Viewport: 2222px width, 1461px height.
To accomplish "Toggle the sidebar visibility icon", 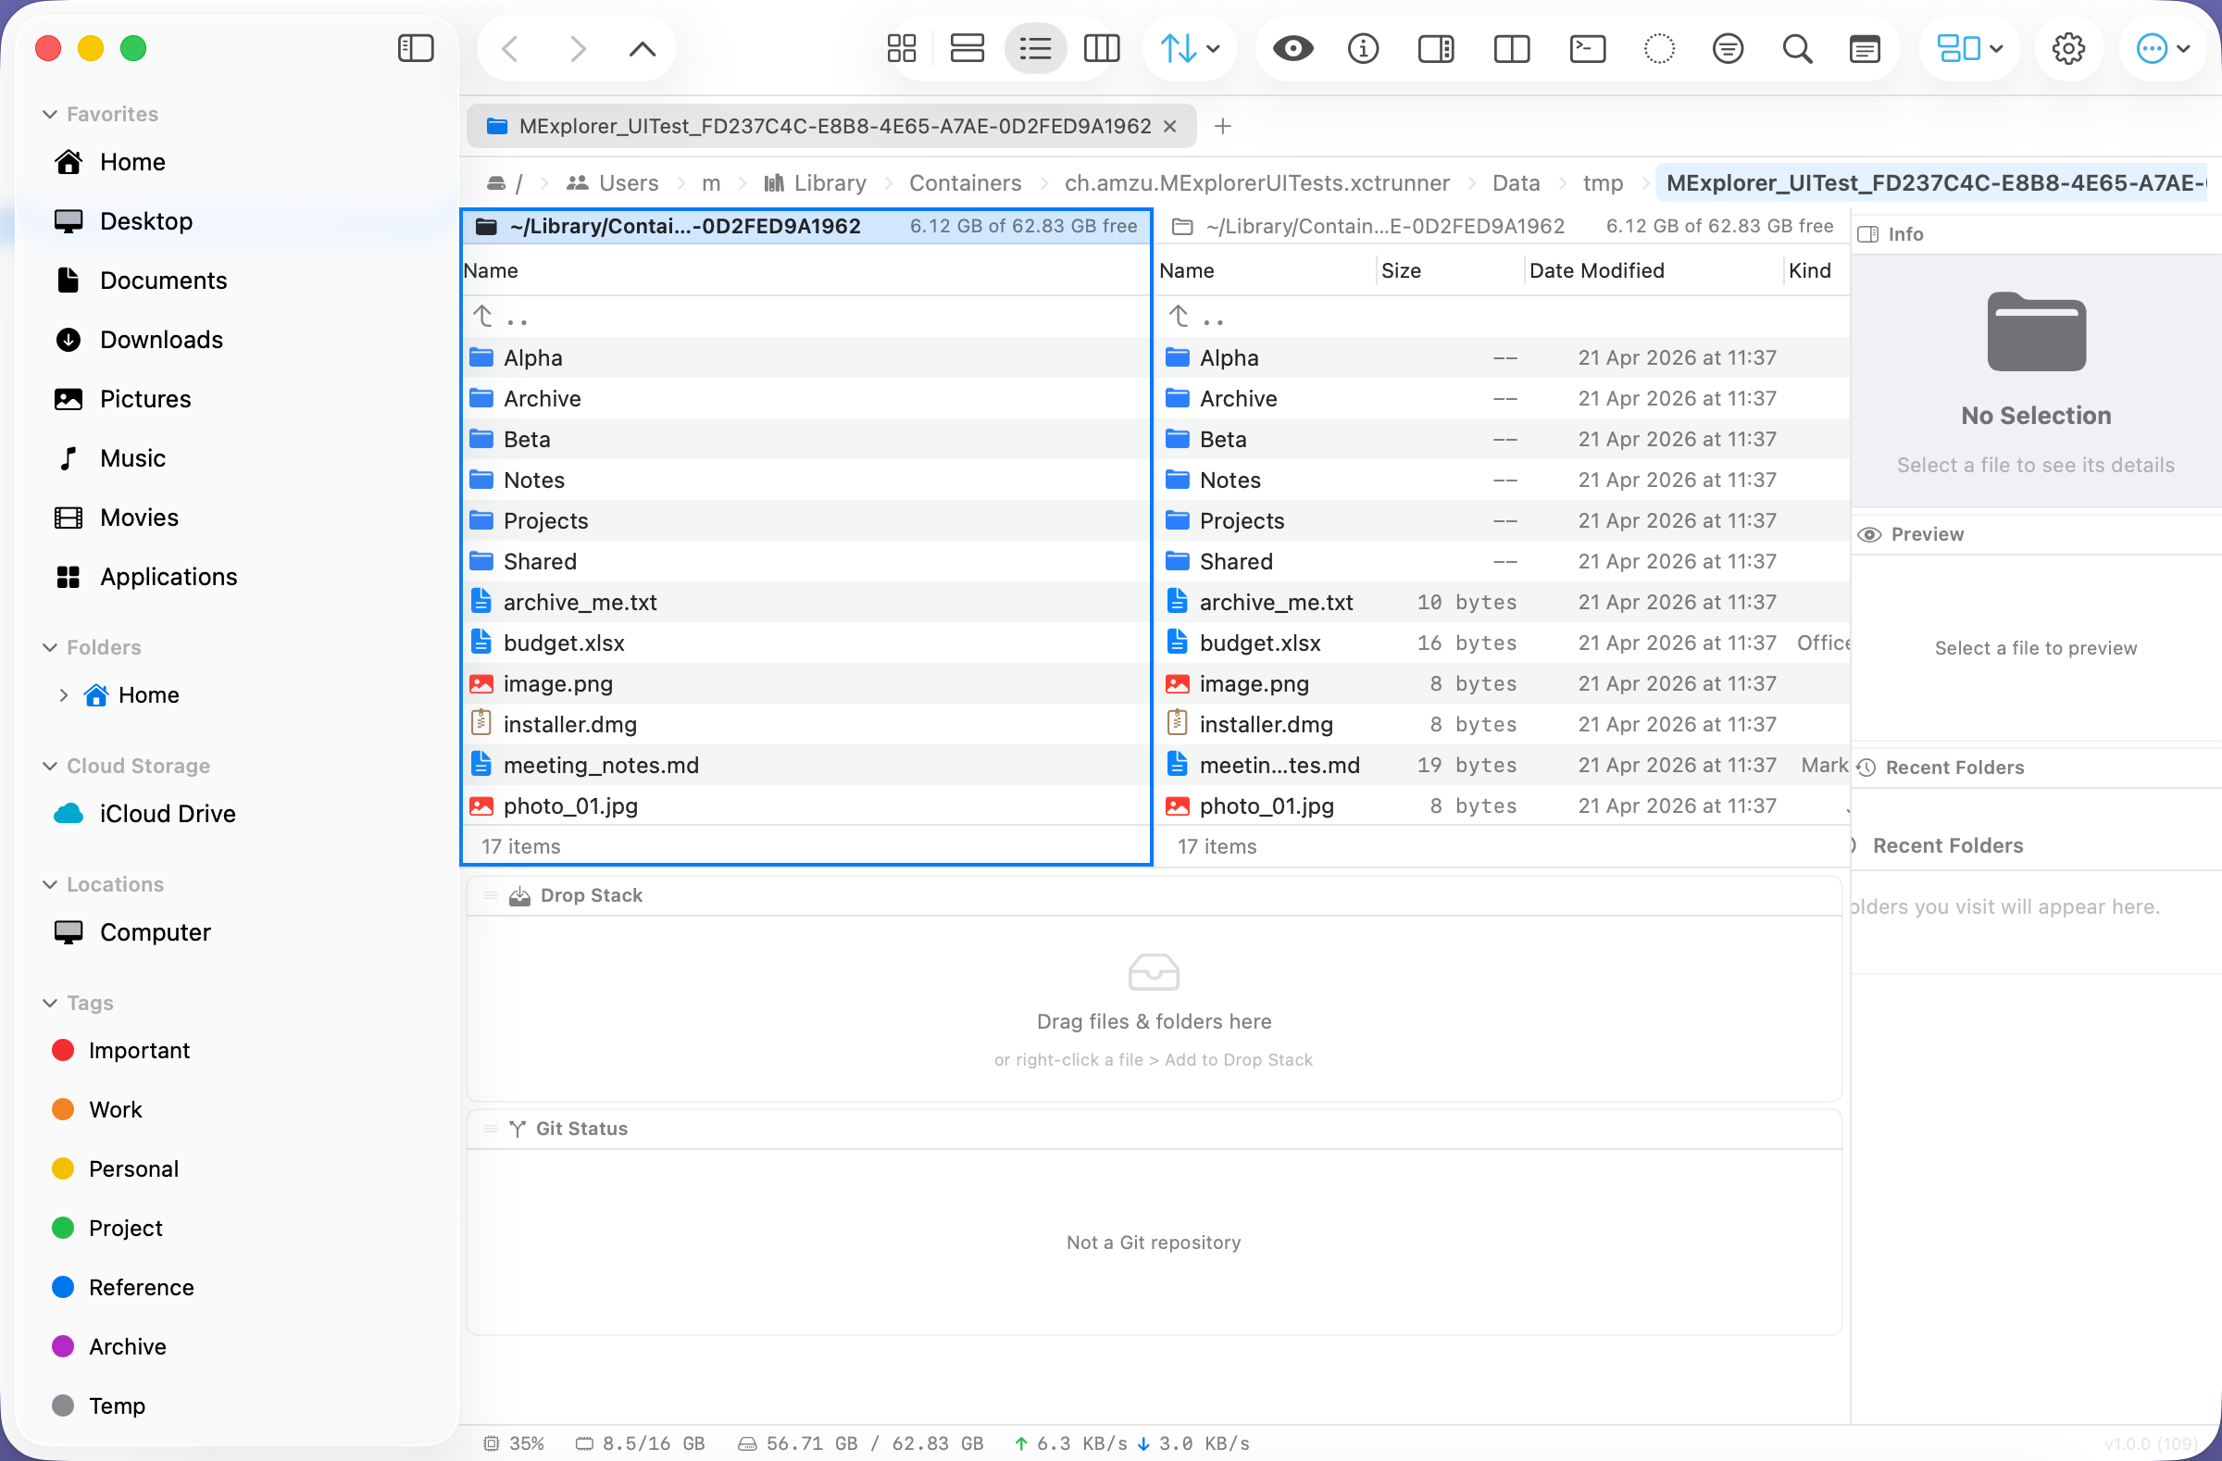I will coord(416,47).
